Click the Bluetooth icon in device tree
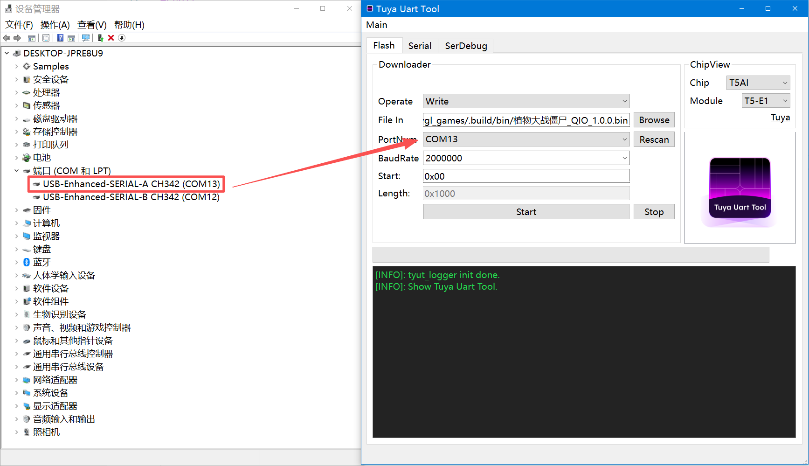Image resolution: width=809 pixels, height=466 pixels. 27,262
